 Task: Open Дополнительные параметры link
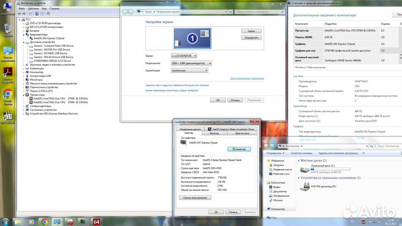pos(247,79)
